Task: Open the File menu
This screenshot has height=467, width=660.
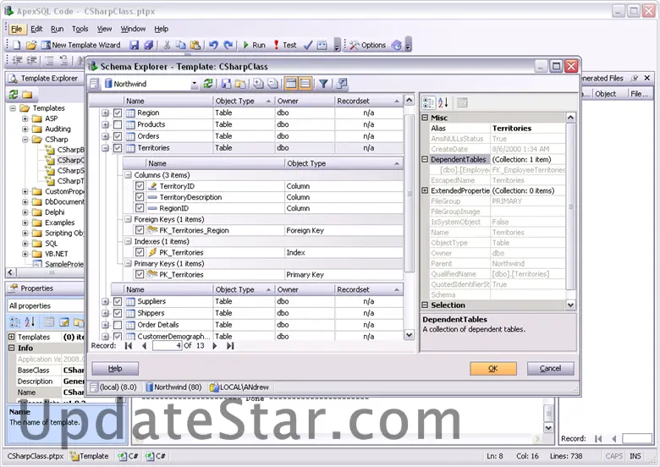Action: tap(16, 29)
